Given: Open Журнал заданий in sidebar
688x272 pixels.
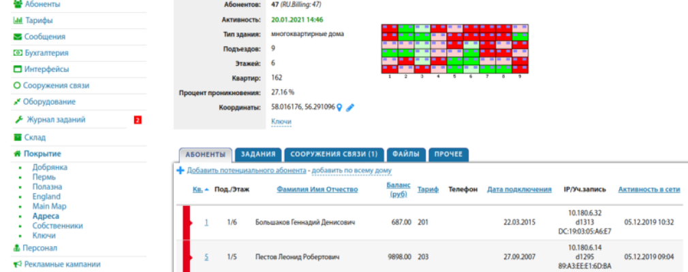Looking at the screenshot, I should click(x=56, y=120).
